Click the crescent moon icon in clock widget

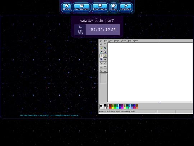pyautogui.click(x=80, y=27)
